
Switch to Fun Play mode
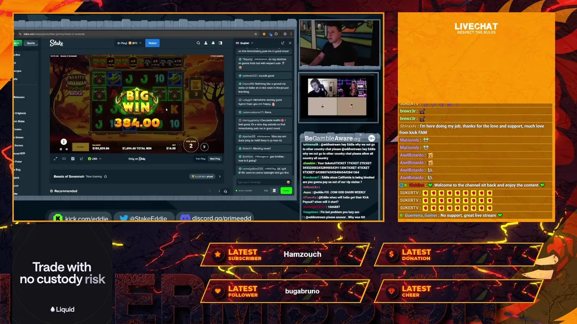click(x=201, y=159)
